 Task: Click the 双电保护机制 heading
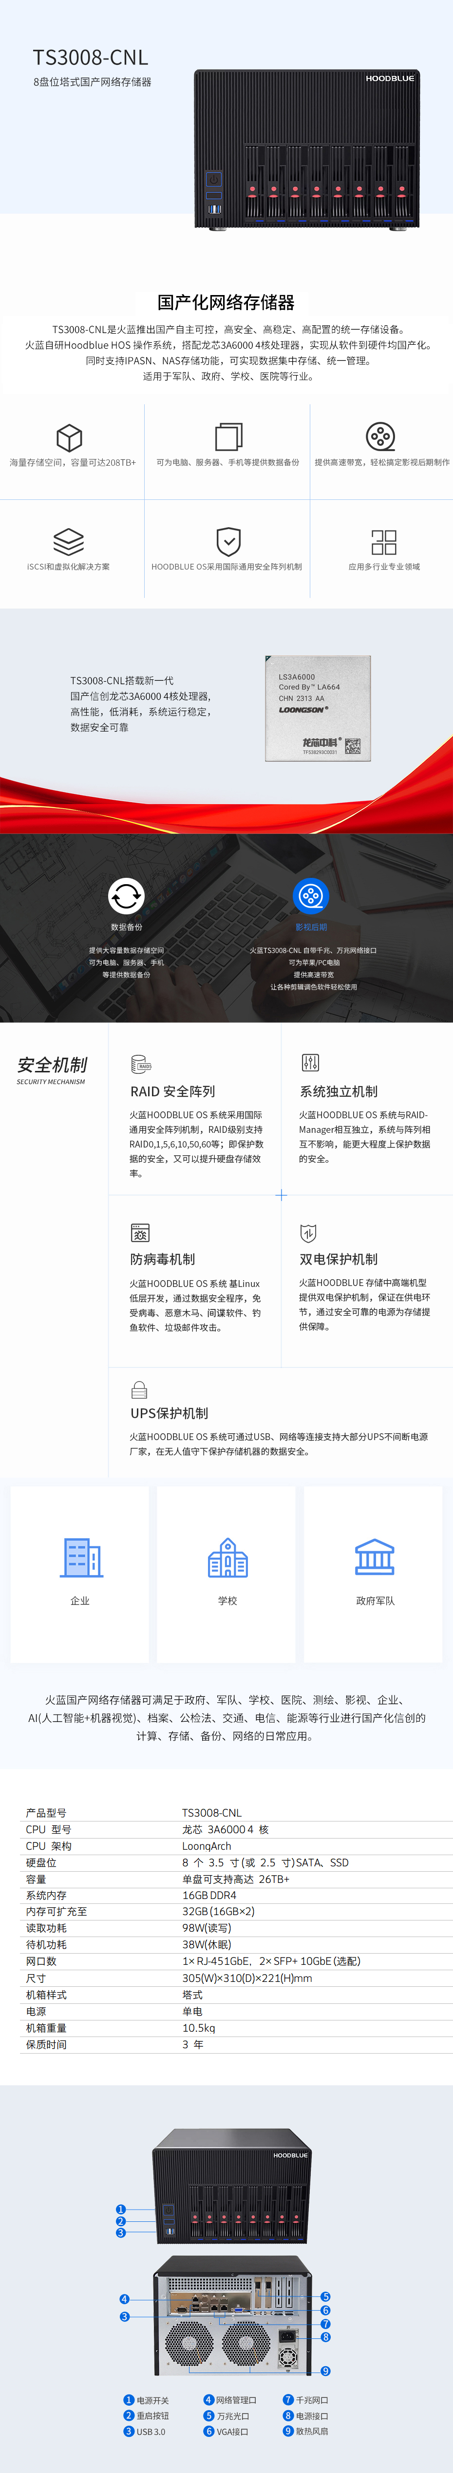(339, 1260)
